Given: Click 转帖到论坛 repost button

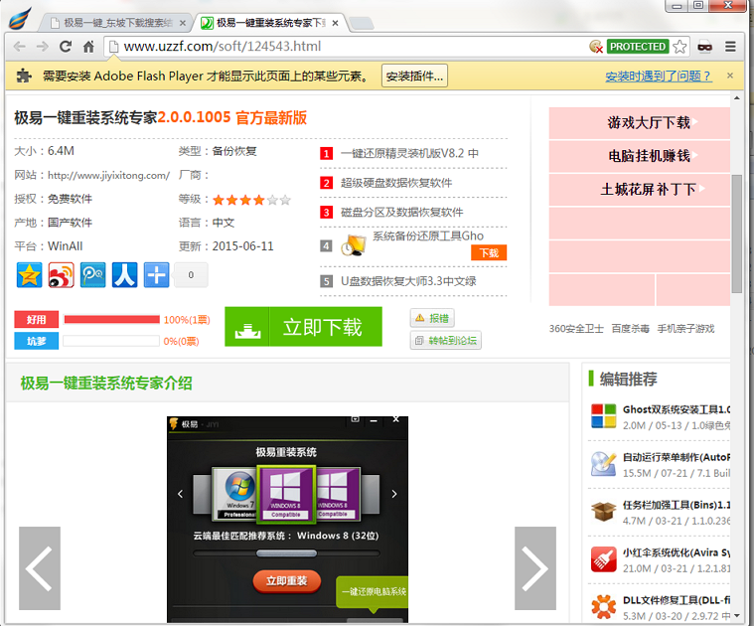Looking at the screenshot, I should tap(446, 341).
